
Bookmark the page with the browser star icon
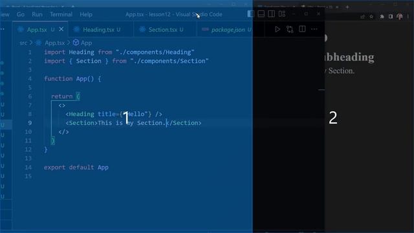(x=371, y=17)
